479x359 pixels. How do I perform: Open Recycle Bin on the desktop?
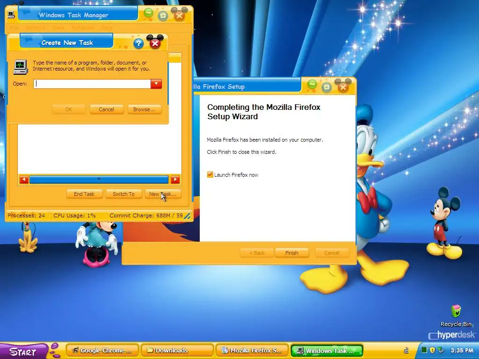(456, 316)
